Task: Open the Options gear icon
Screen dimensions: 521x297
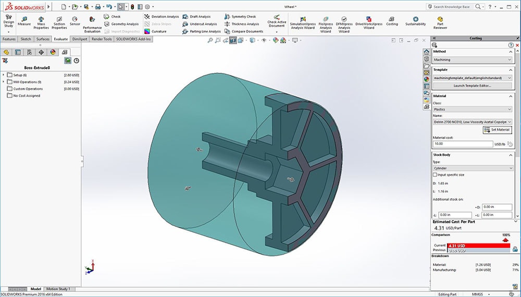Action: [147, 7]
